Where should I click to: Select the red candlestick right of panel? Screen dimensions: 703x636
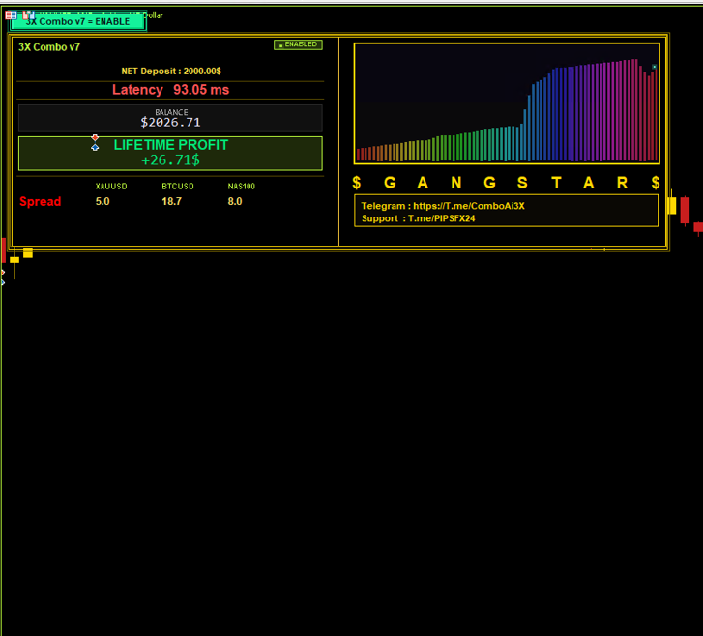pos(685,210)
